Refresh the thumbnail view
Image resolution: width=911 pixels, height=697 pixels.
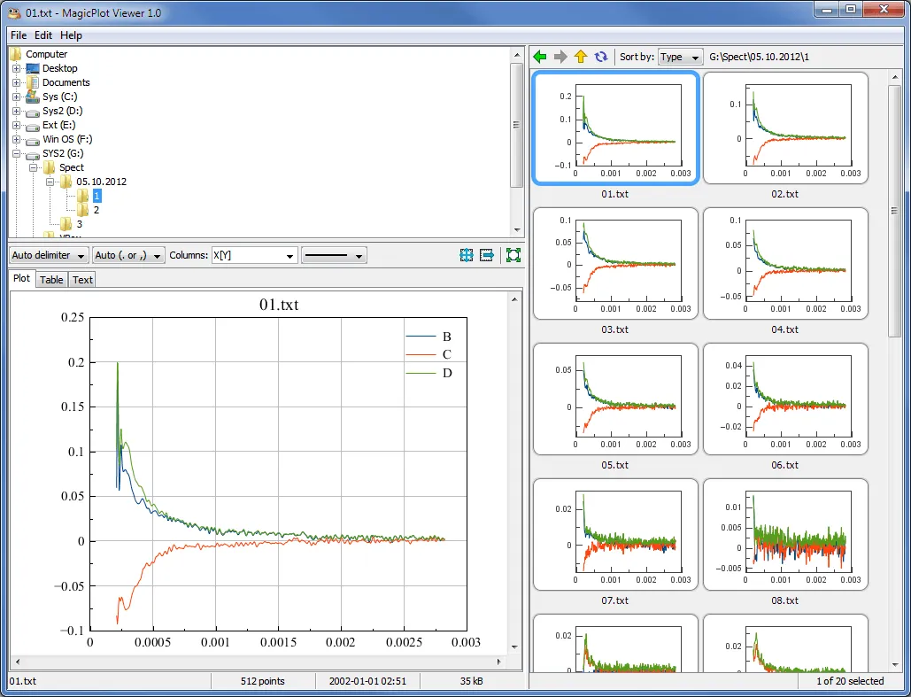[601, 56]
